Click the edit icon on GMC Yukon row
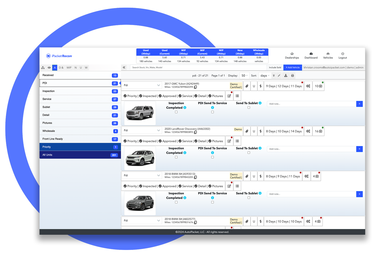Screen dimensions: 375x258 coord(229,96)
